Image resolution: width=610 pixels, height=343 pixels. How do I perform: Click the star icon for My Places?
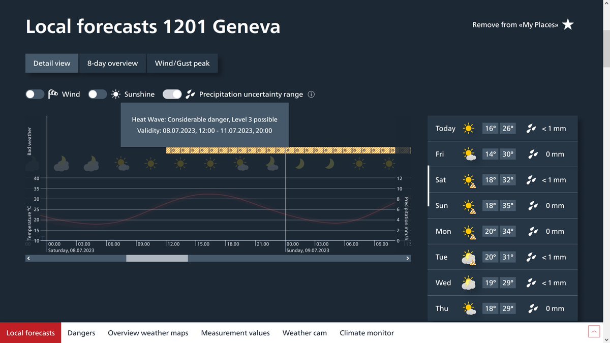click(568, 24)
